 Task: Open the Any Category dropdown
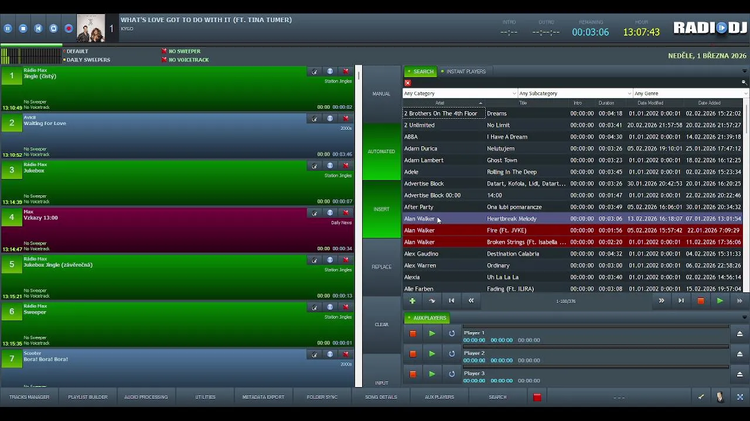pyautogui.click(x=460, y=94)
